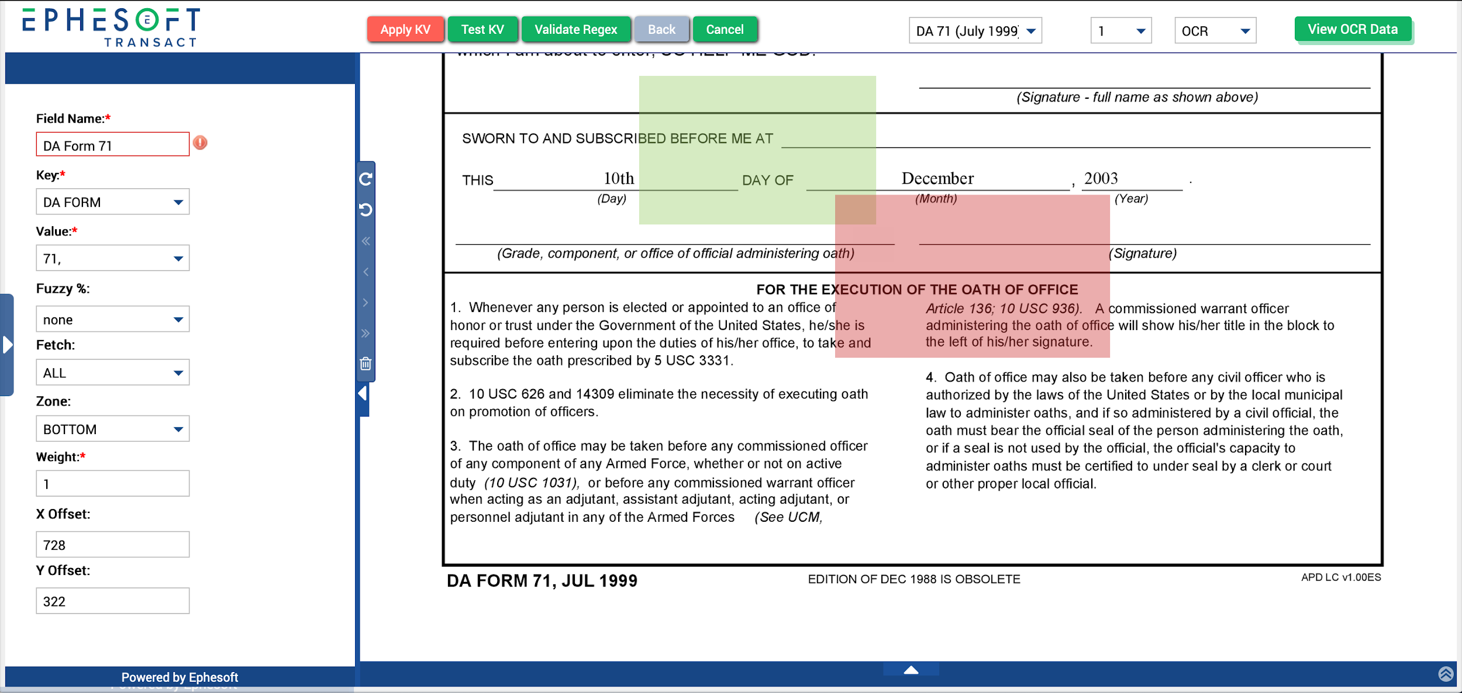Click Test KV button
The width and height of the screenshot is (1462, 693).
[482, 29]
